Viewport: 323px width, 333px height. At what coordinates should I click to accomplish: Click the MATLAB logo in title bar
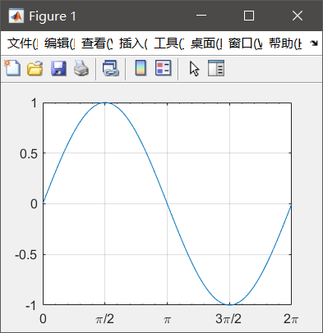click(16, 16)
